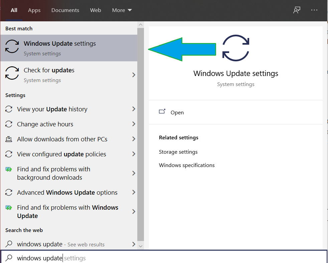Expand the Check for updates chevron

tap(134, 75)
